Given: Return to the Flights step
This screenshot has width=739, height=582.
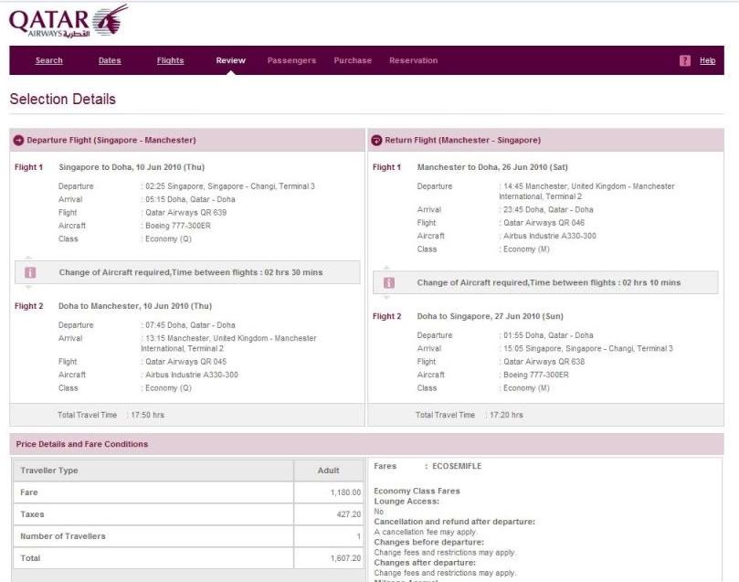Looking at the screenshot, I should 170,60.
